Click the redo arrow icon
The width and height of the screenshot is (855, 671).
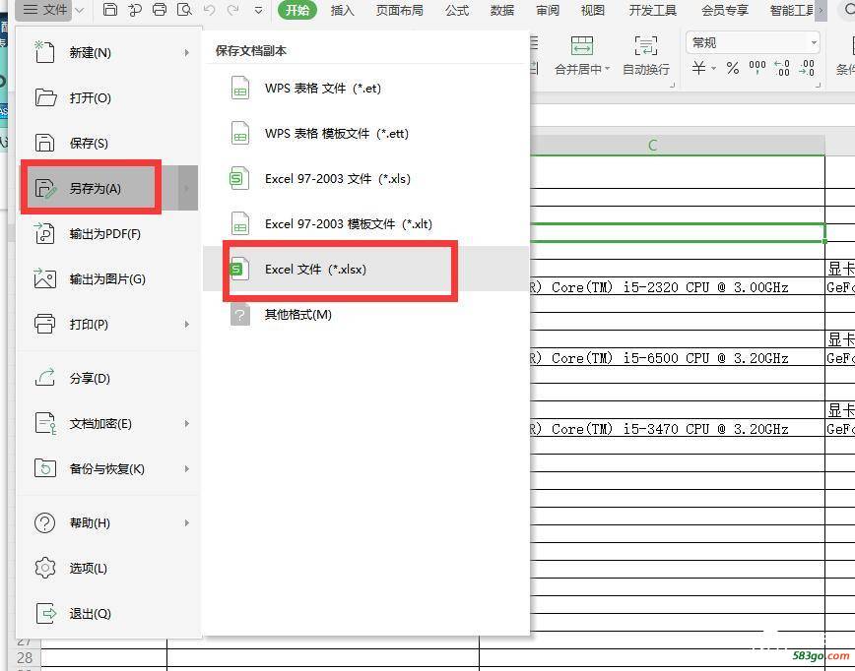click(233, 9)
